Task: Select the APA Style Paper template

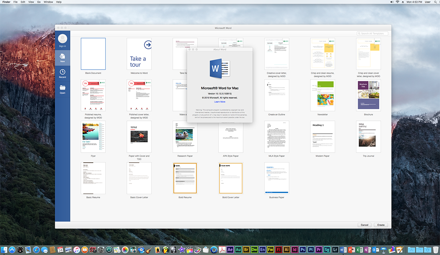Action: point(231,137)
